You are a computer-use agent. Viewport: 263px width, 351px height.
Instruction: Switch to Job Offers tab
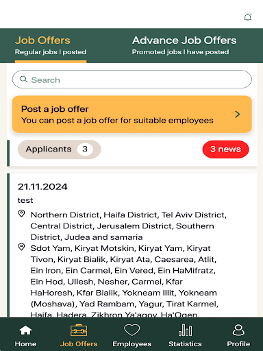tap(51, 46)
